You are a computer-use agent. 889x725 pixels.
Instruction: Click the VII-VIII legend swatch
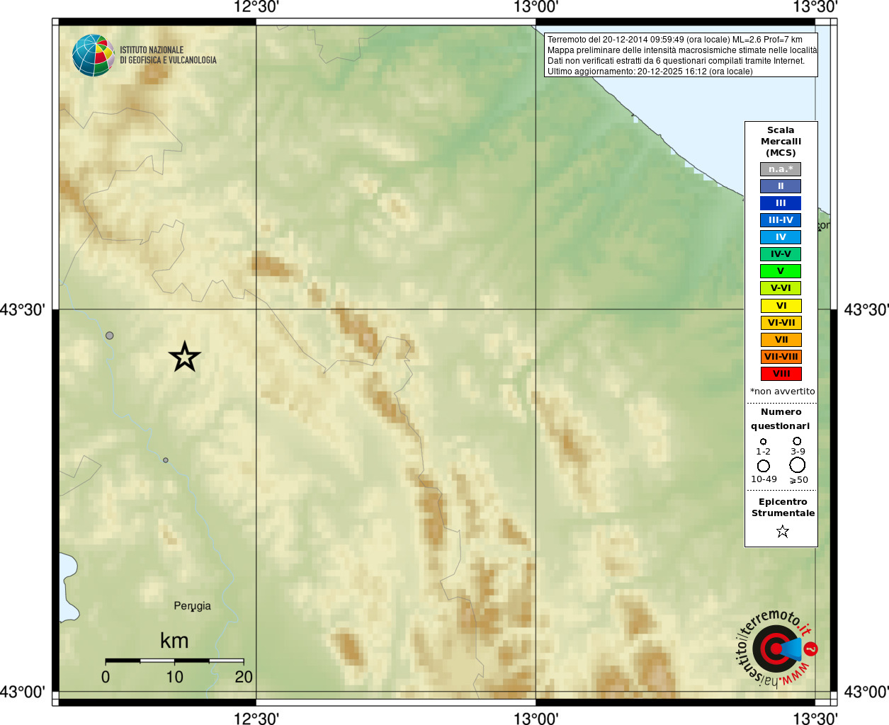pos(781,357)
